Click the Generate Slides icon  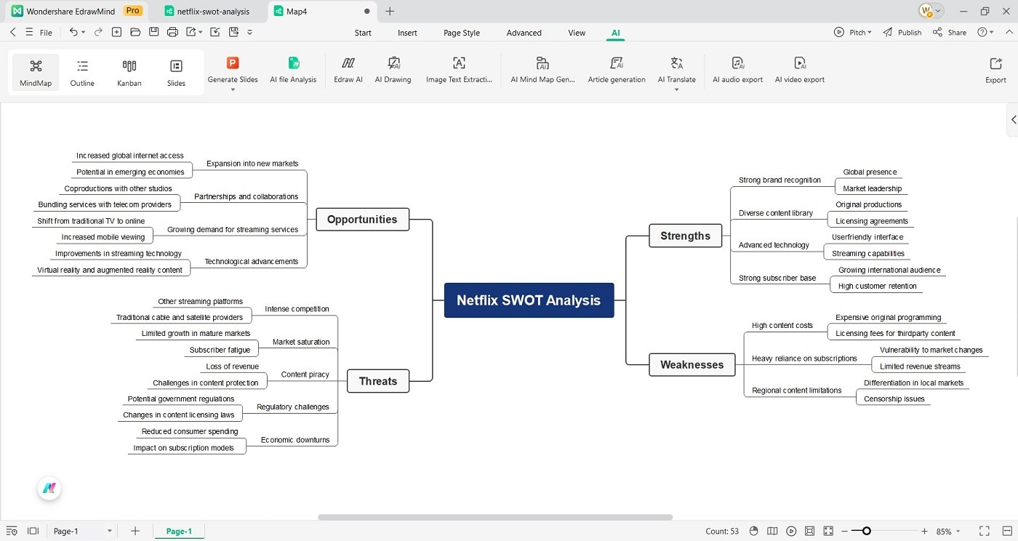point(233,63)
